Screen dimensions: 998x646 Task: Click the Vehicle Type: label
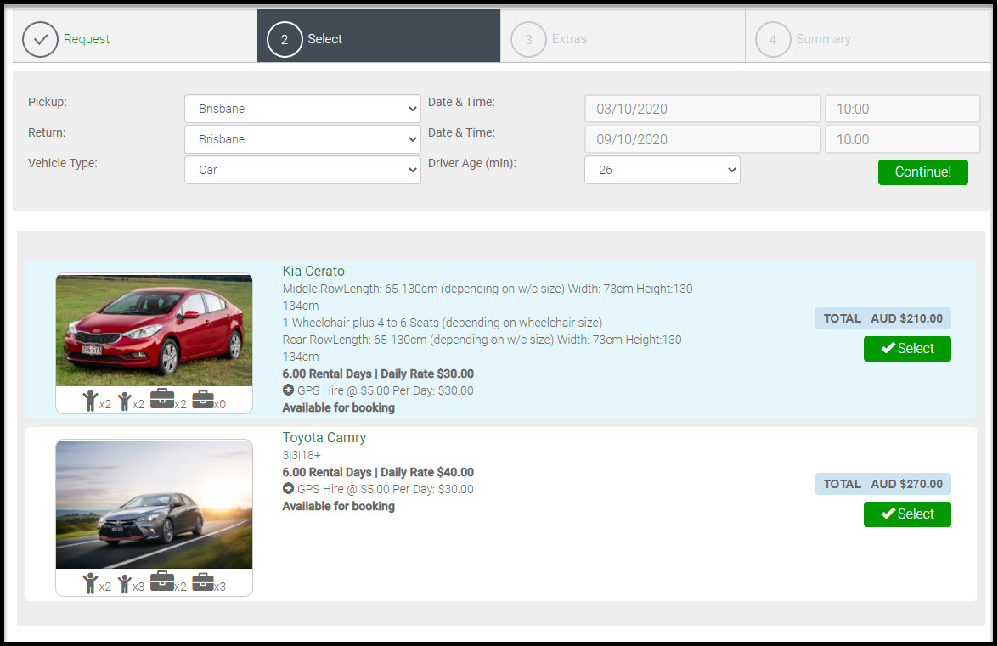tap(62, 163)
